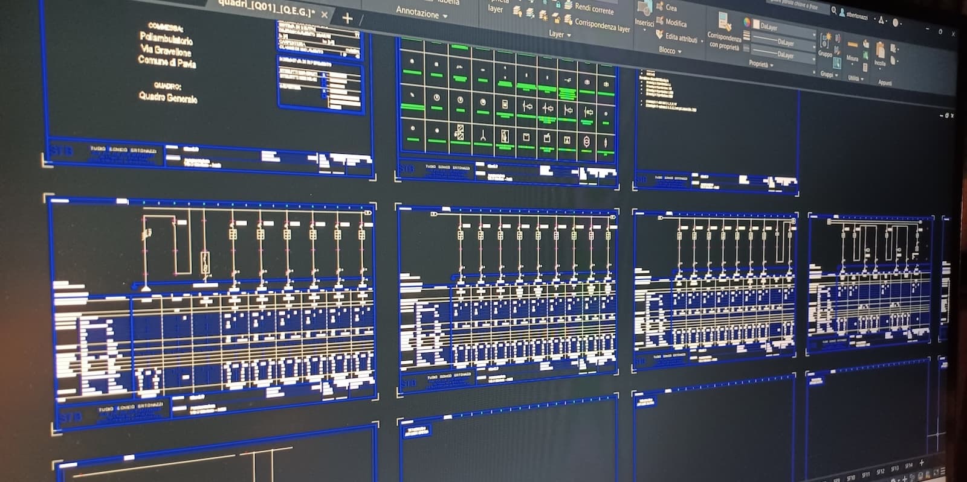Expand the Gruppi panel dropdown

tap(829, 74)
